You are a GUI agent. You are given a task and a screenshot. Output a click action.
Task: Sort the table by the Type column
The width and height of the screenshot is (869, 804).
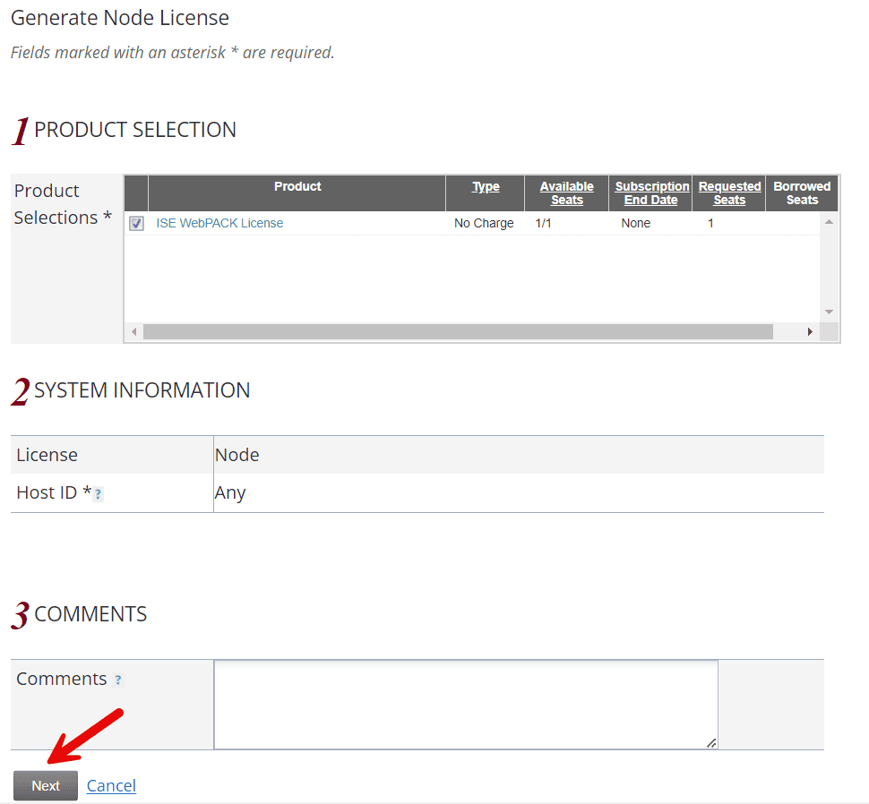[485, 186]
